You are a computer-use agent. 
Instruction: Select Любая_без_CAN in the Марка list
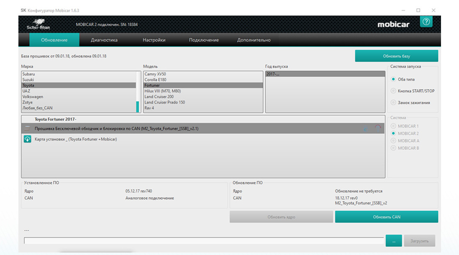point(79,108)
